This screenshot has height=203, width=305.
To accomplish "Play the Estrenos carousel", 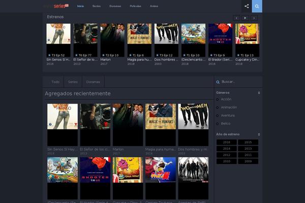I will [x=245, y=18].
